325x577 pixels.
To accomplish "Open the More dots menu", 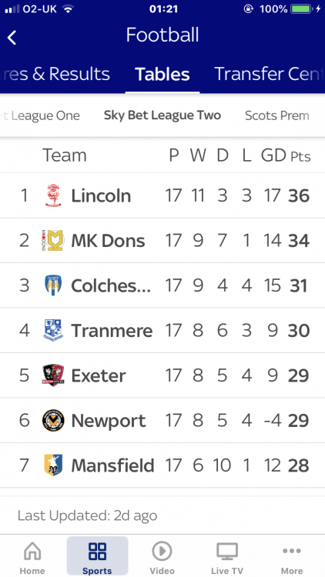I will (x=292, y=551).
